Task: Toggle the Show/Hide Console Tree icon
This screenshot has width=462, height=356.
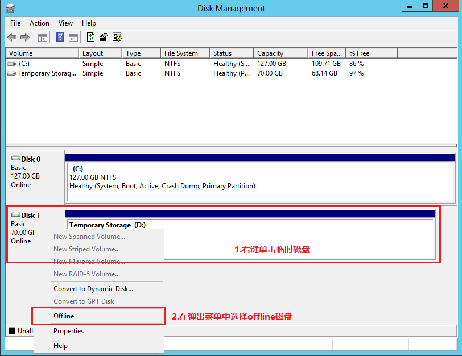Action: coord(42,38)
